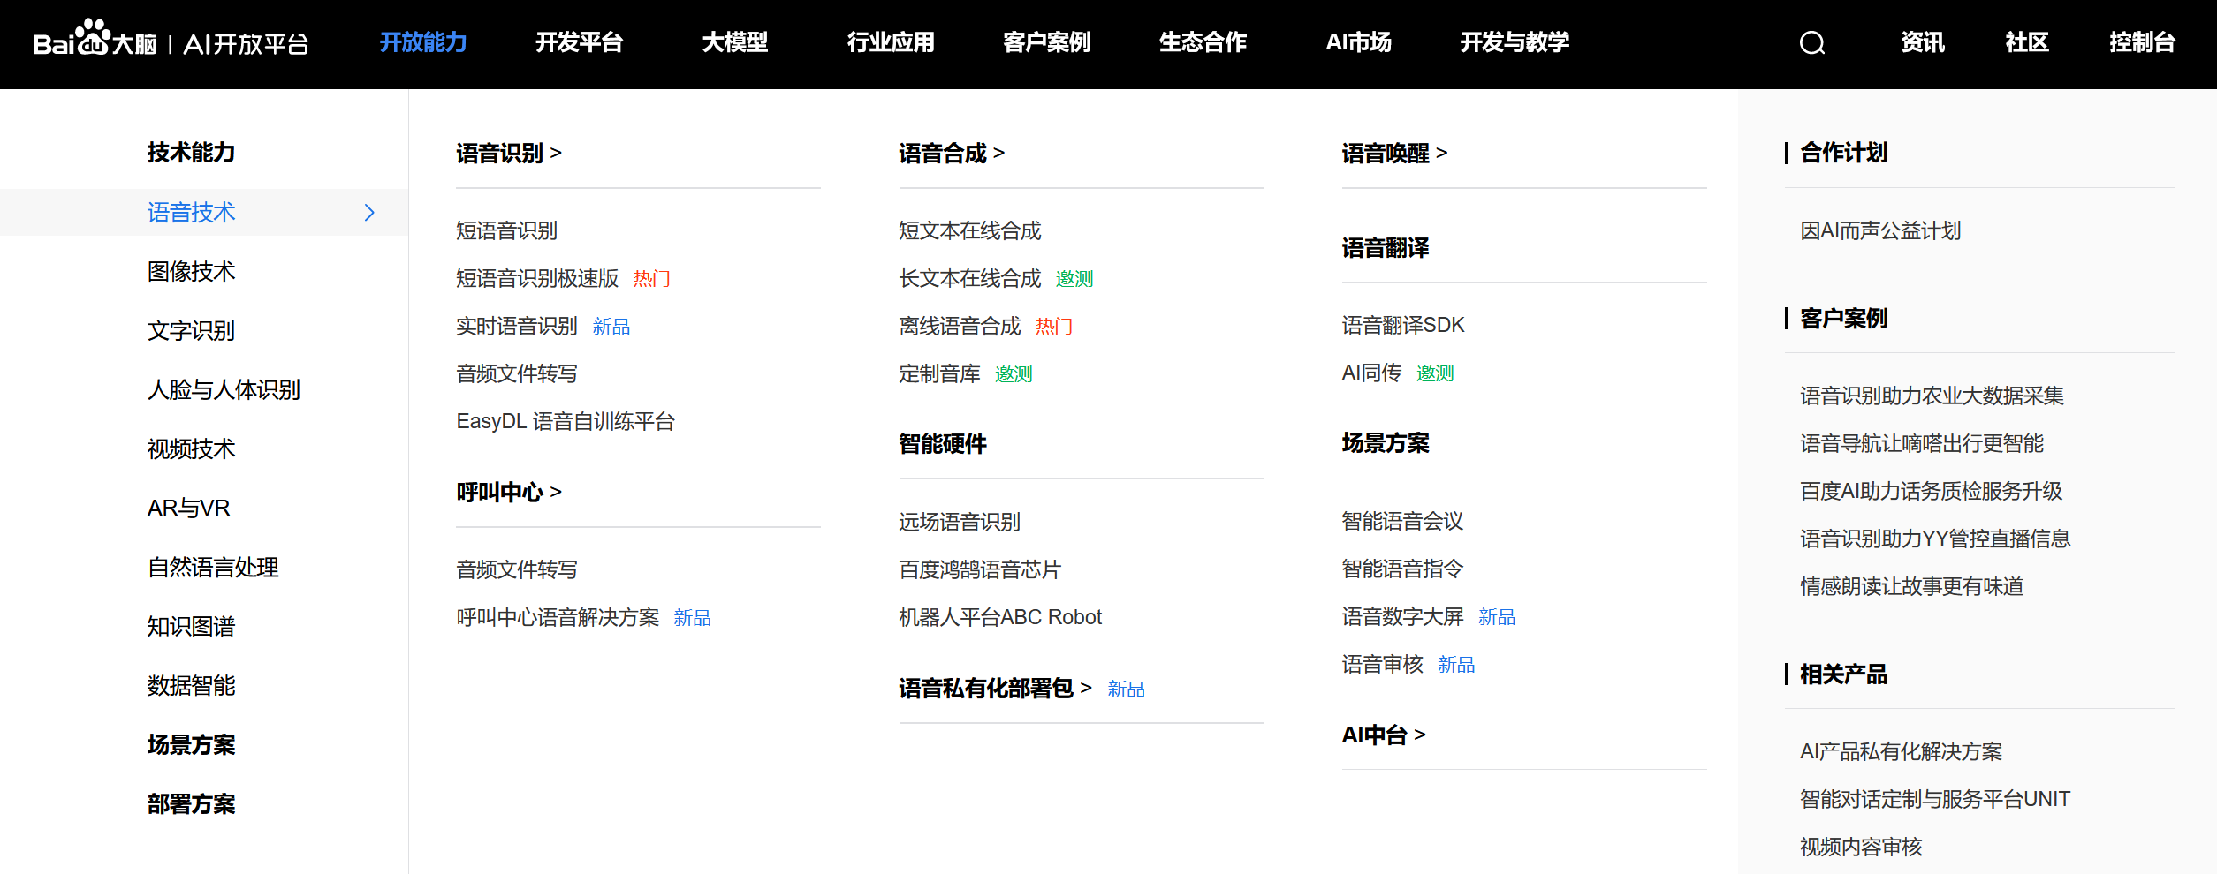Open the 行业应用 top menu
Viewport: 2217px width, 874px height.
(891, 42)
